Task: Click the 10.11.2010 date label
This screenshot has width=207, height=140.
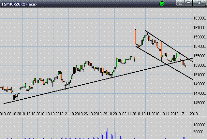Action: [150, 114]
